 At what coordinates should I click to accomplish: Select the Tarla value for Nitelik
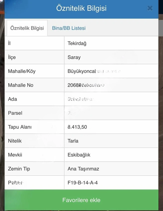click(73, 141)
